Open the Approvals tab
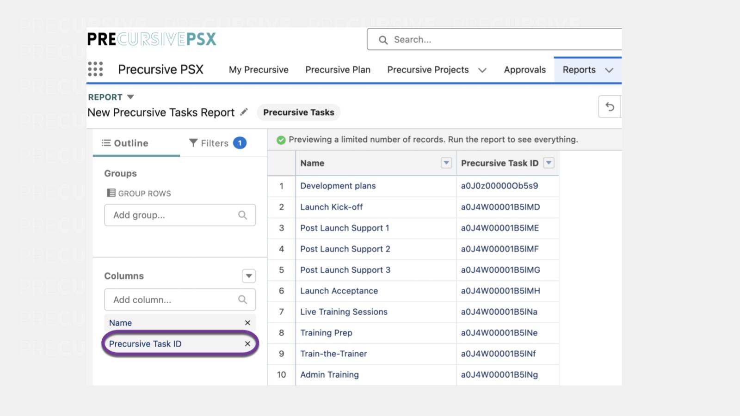Image resolution: width=740 pixels, height=416 pixels. point(524,70)
